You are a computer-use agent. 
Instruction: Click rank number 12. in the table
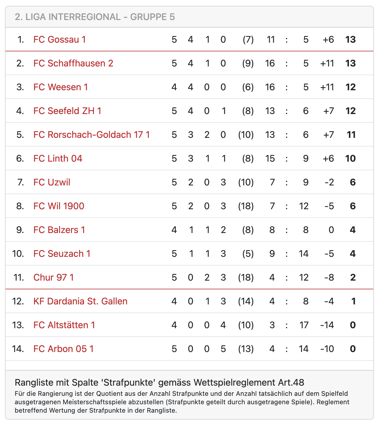pos(18,301)
